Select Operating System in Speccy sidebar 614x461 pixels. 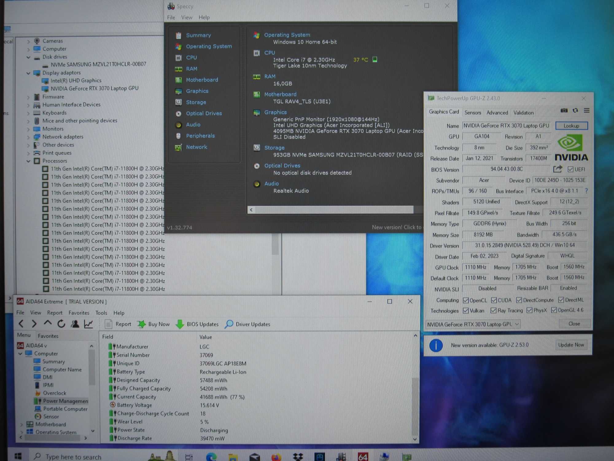[209, 46]
